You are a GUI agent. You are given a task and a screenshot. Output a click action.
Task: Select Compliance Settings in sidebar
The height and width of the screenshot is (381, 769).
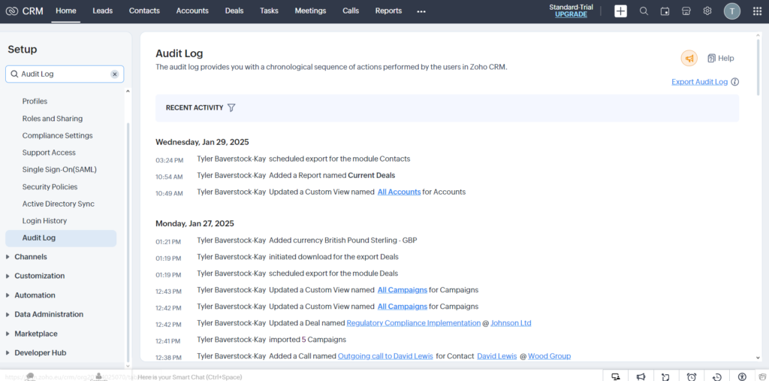[x=57, y=135]
